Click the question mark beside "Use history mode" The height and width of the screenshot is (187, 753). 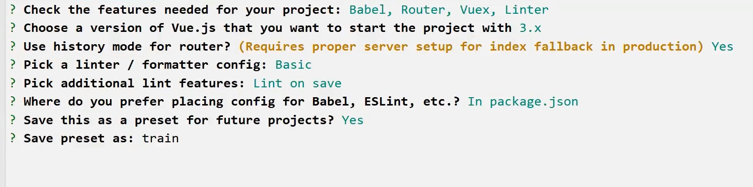click(13, 47)
